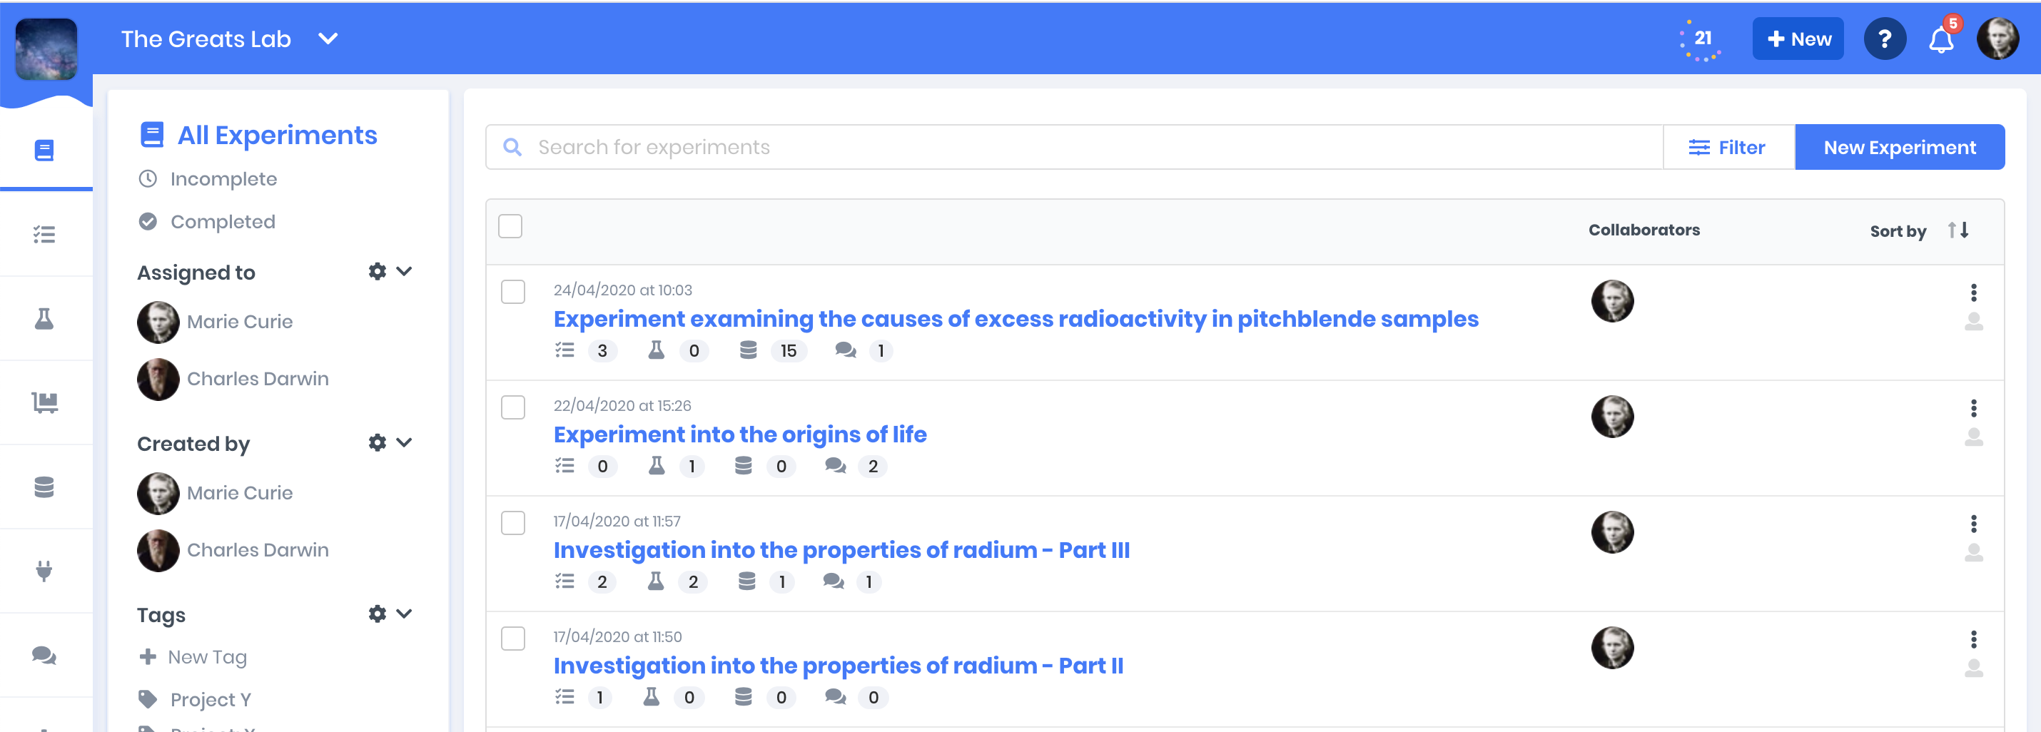Viewport: 2041px width, 732px height.
Task: Open the database stack icon in left sidebar
Action: (x=44, y=487)
